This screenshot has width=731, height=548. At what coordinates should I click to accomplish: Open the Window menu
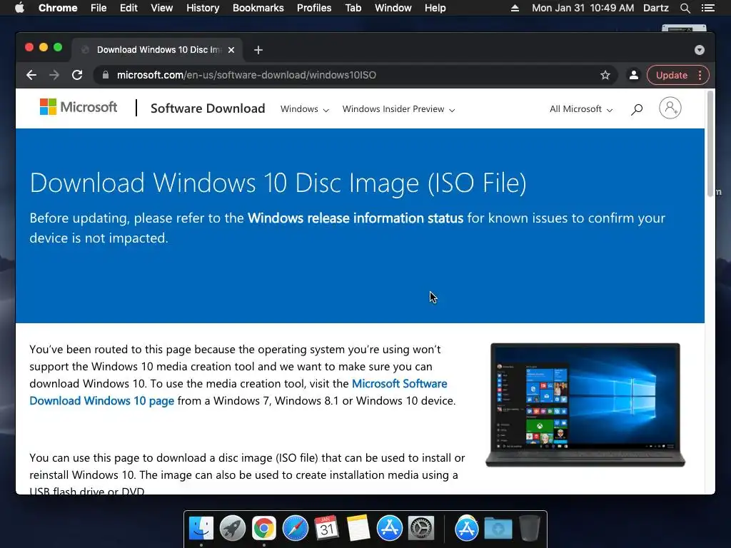(x=393, y=8)
